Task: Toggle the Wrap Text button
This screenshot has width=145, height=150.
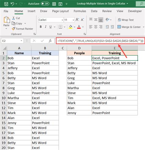Action: pos(126,20)
